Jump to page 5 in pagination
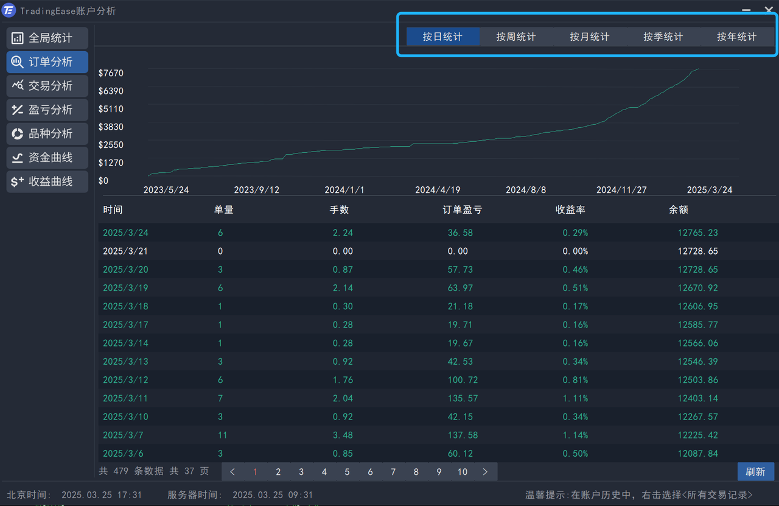 pos(347,472)
